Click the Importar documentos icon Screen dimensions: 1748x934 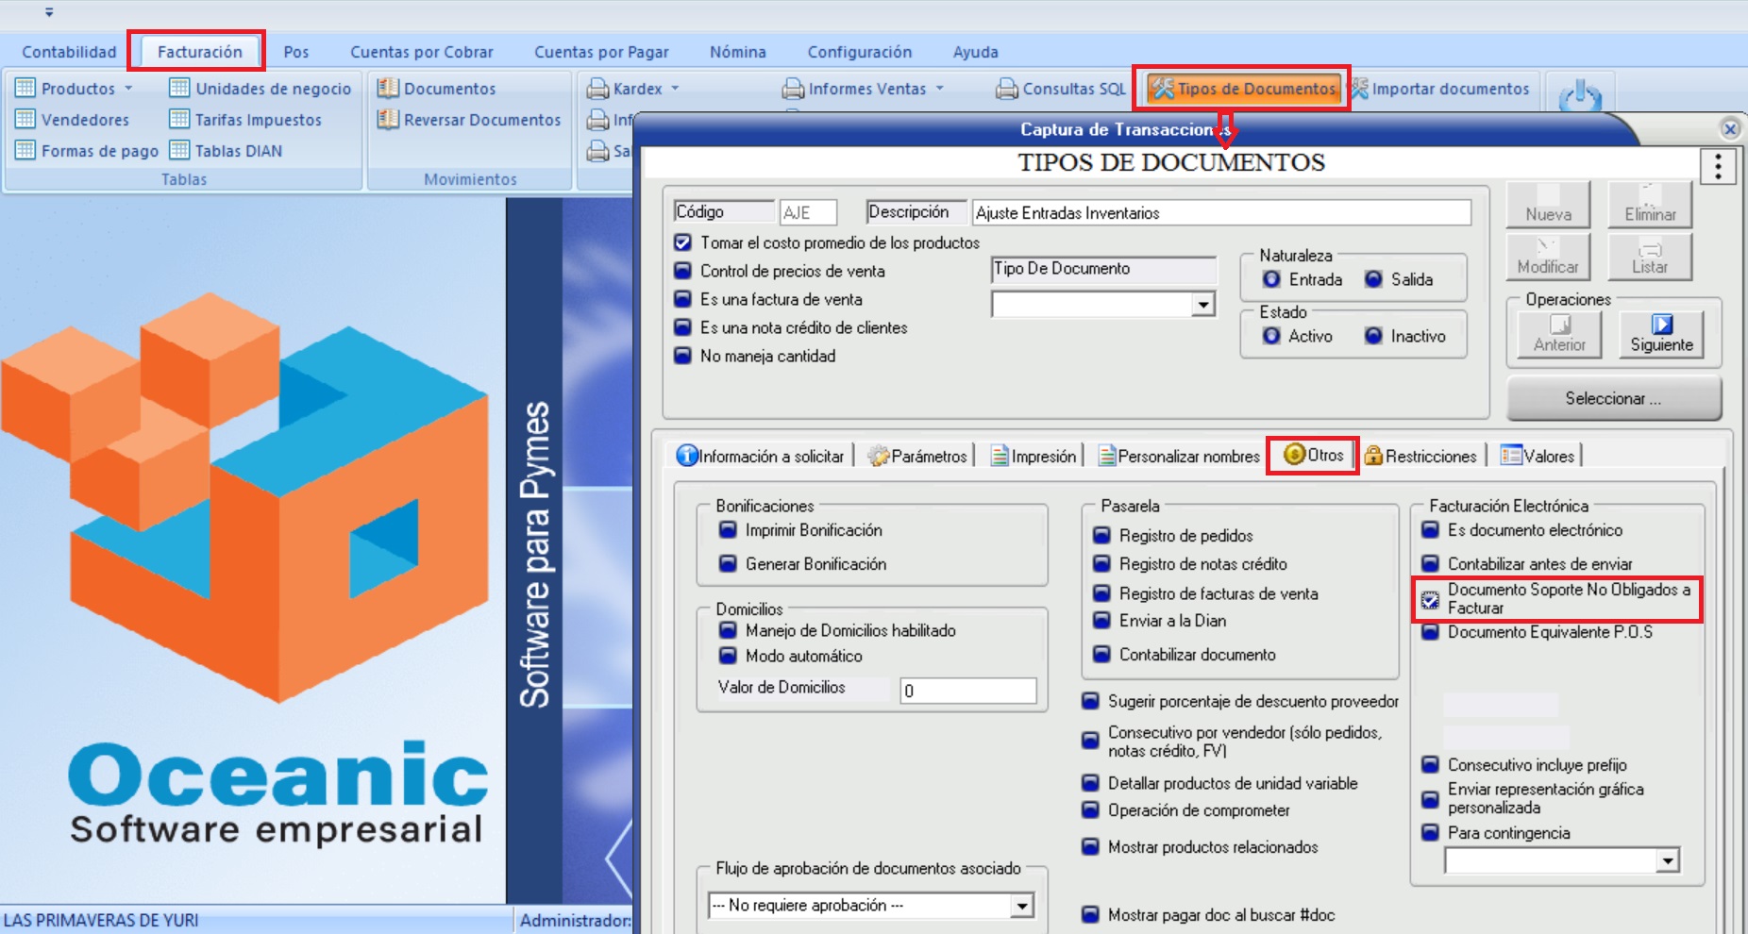click(1359, 89)
